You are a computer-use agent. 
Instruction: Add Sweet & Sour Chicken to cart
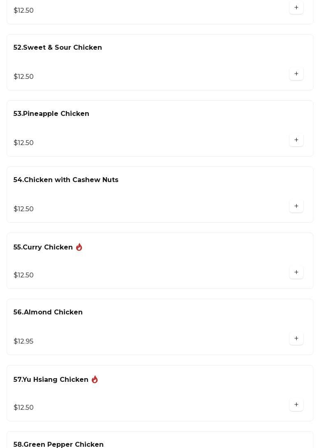296,74
